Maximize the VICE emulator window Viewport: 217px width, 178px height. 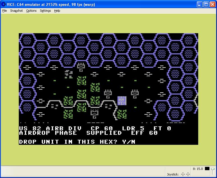(206, 4)
